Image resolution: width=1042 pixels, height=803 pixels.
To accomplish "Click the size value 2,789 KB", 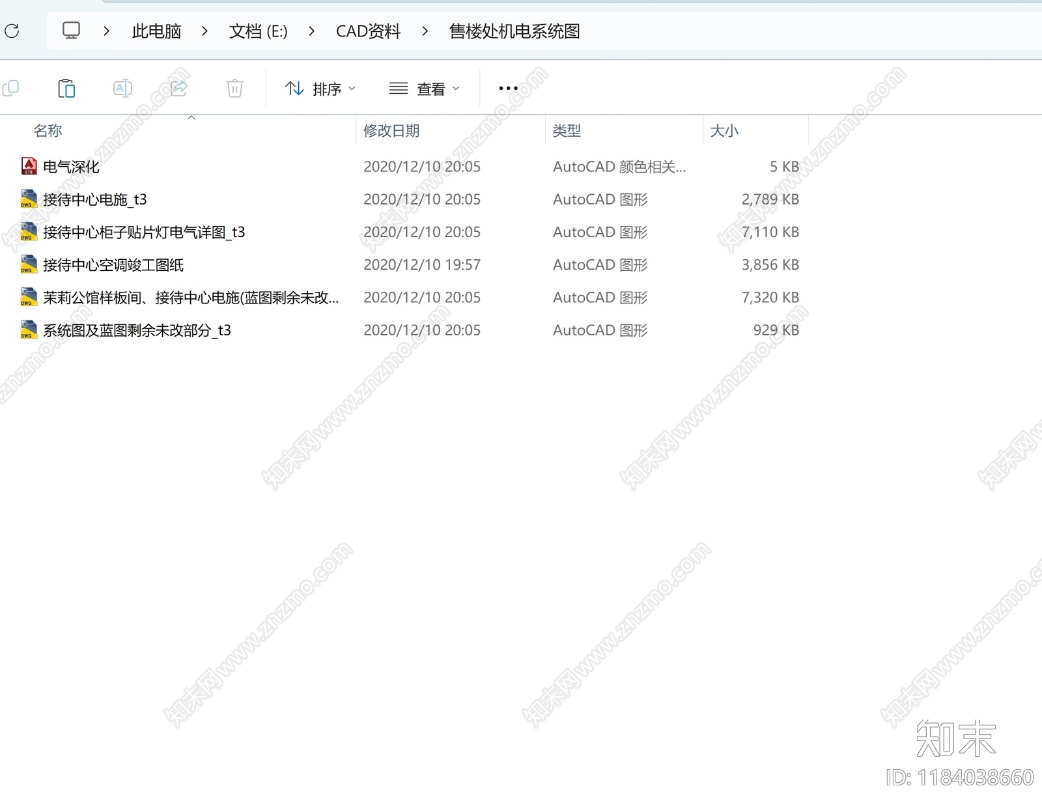I will click(x=770, y=199).
